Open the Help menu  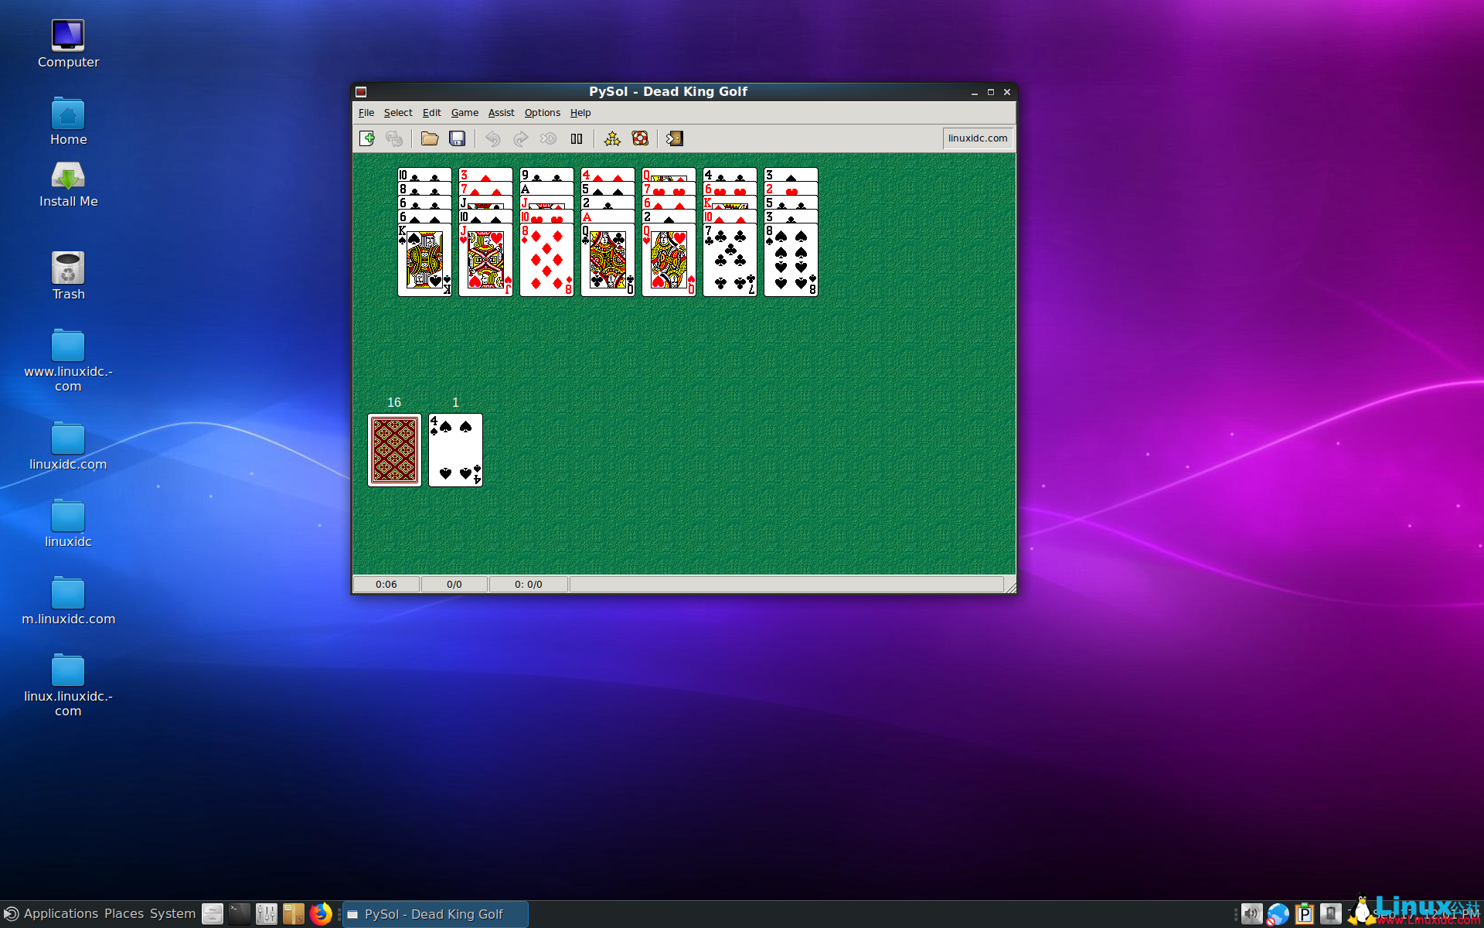(580, 113)
